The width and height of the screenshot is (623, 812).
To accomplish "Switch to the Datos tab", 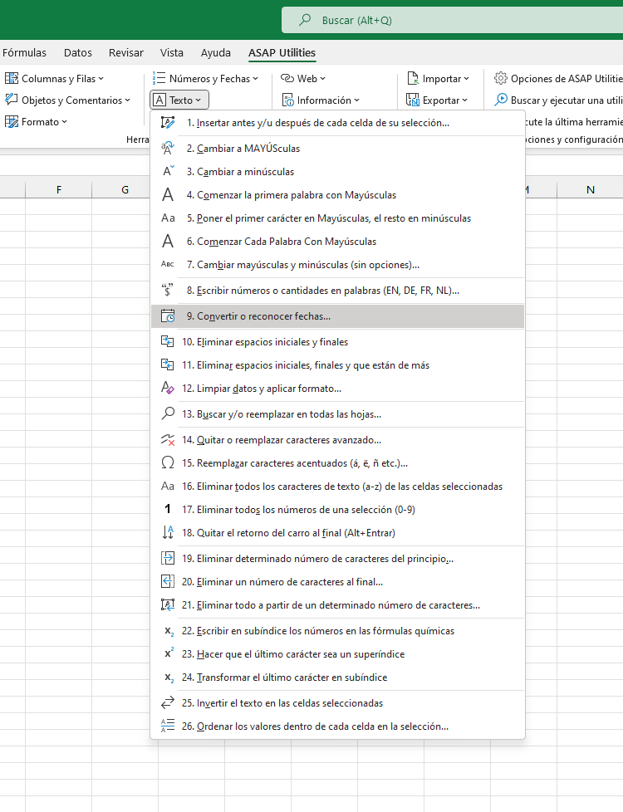I will pos(78,53).
